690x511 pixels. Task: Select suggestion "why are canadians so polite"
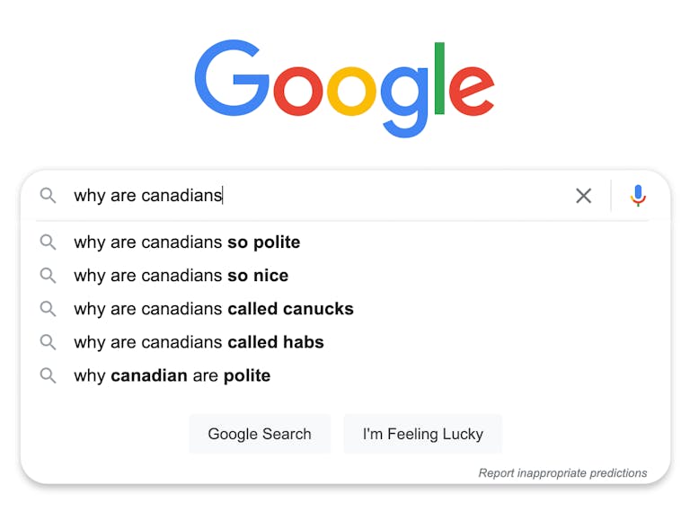187,242
